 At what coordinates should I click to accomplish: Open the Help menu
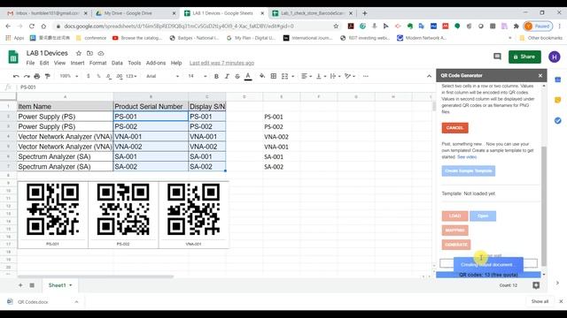[x=176, y=63]
